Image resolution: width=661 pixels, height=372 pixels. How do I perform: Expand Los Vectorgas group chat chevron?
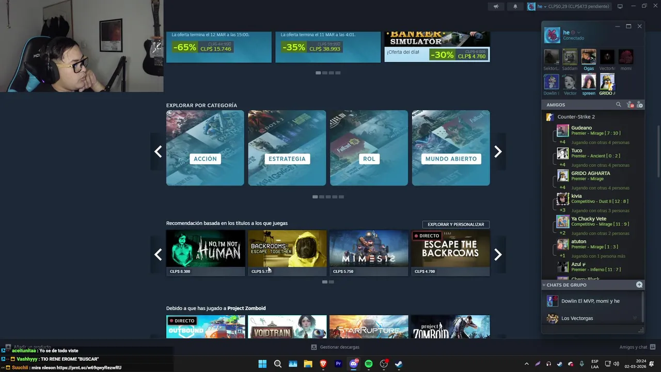[x=635, y=318]
